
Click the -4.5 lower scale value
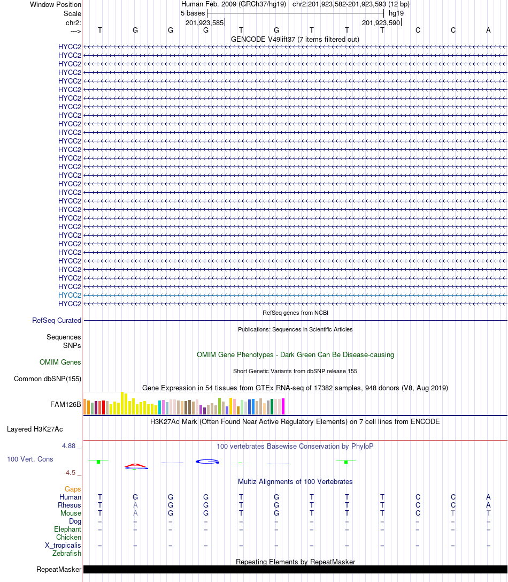coord(70,472)
